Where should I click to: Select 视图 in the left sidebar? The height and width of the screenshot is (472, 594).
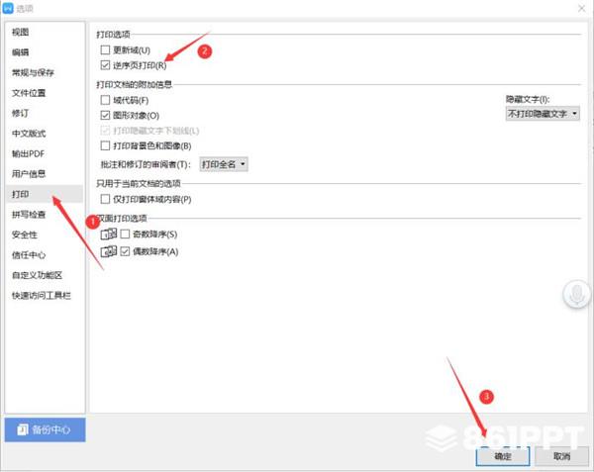tap(20, 32)
